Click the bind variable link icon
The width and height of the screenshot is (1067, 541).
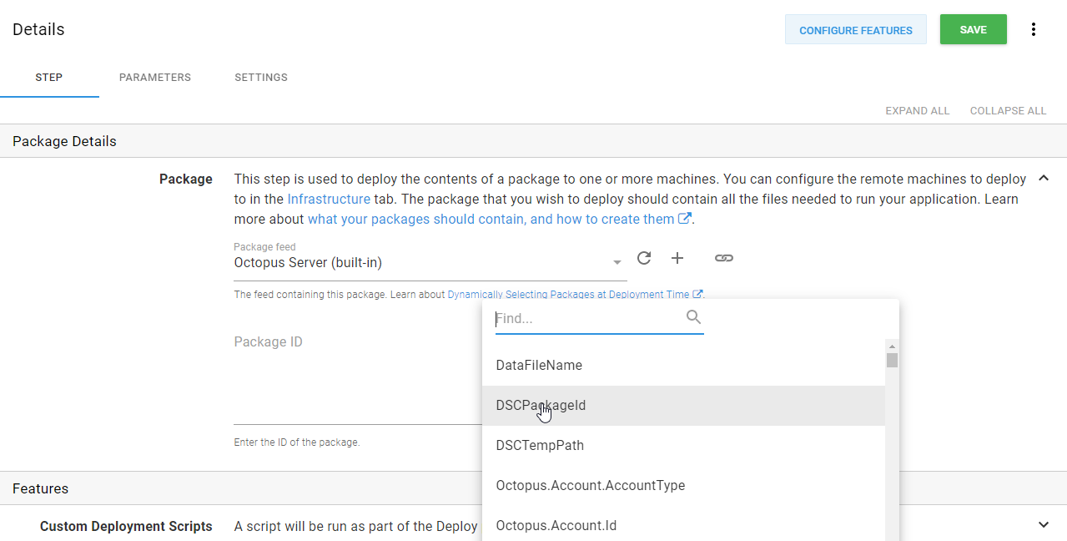coord(724,259)
